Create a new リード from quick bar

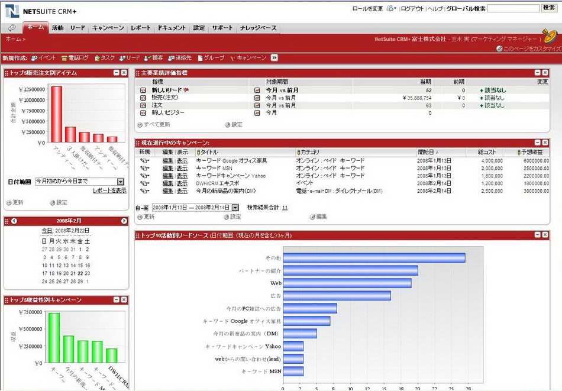(130, 58)
